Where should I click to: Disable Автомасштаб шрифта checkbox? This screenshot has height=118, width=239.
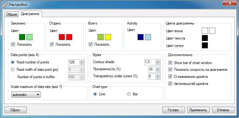tap(170, 84)
